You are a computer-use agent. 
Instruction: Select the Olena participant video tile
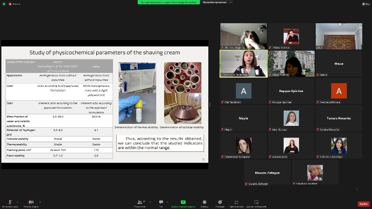(x=292, y=64)
